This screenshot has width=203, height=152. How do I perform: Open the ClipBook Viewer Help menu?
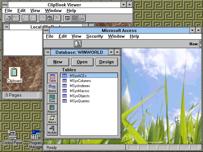(71, 10)
